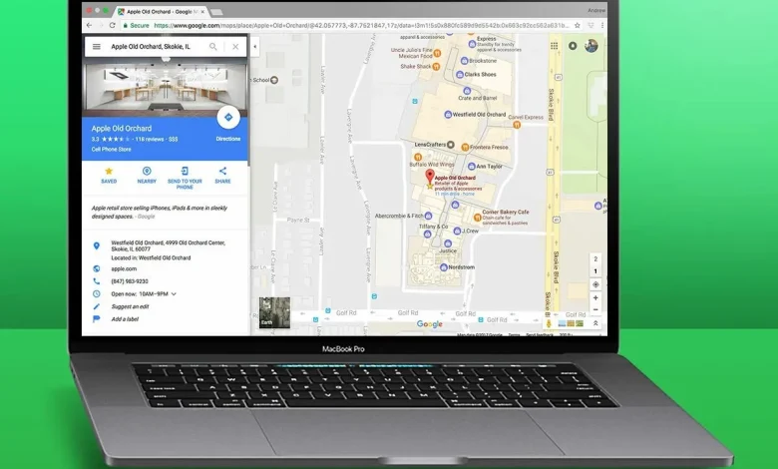The height and width of the screenshot is (469, 778).
Task: Click the Saved star icon
Action: [x=109, y=172]
